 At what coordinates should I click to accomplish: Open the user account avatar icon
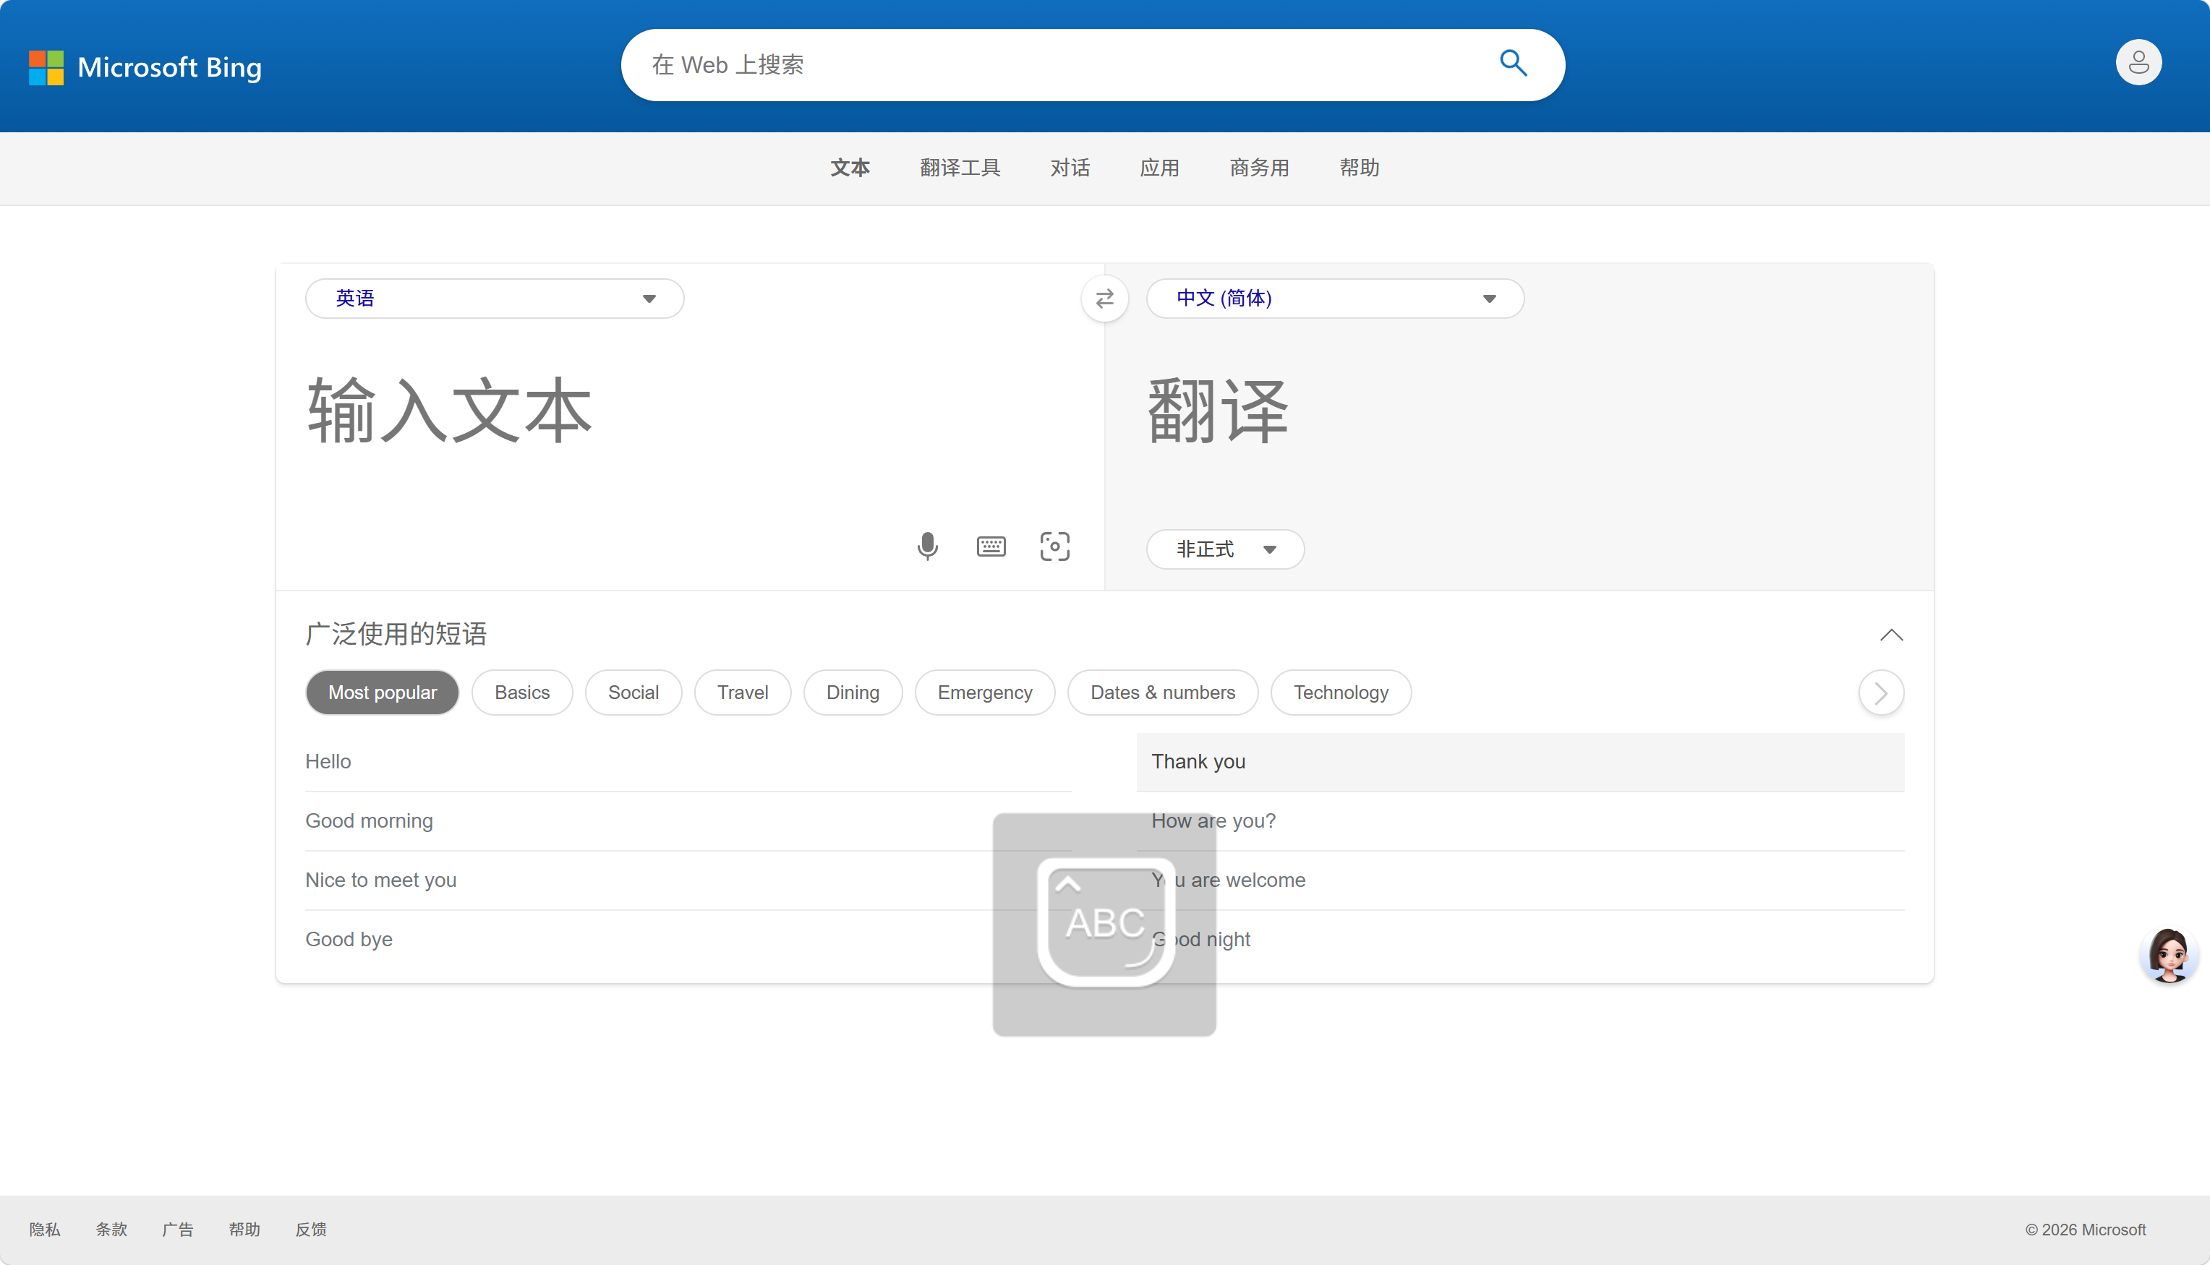pyautogui.click(x=2138, y=63)
